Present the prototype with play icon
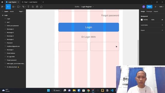This screenshot has width=165, height=93. [155, 7]
